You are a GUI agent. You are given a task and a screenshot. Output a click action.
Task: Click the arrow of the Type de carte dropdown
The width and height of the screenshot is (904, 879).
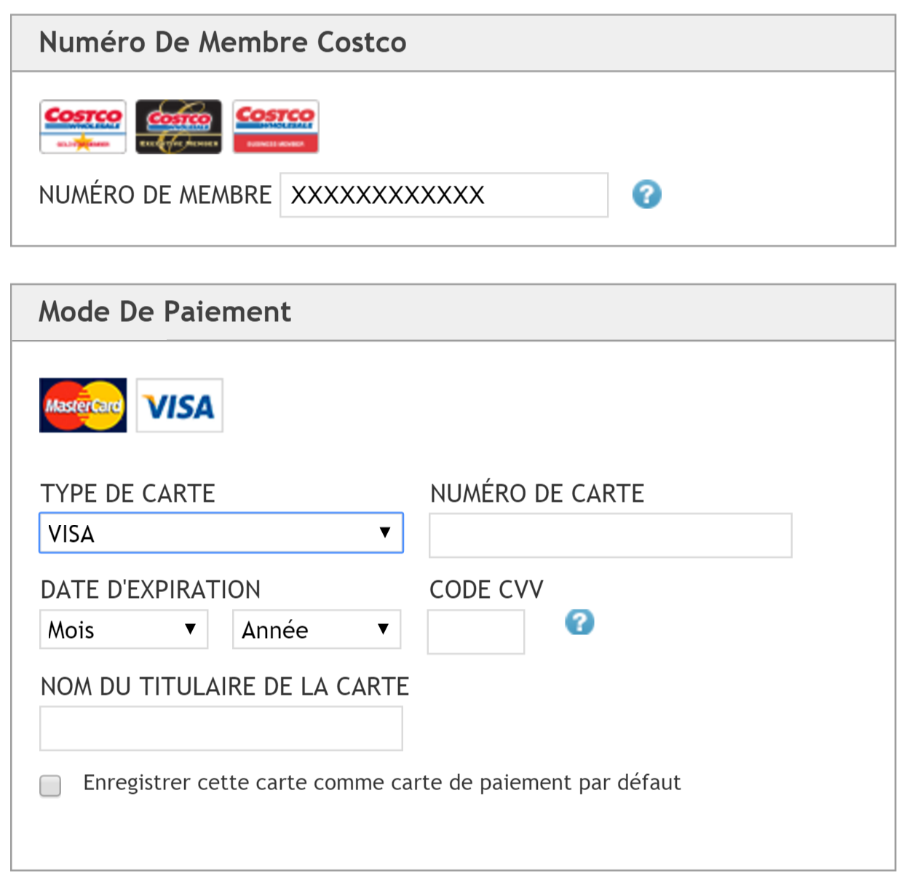(x=385, y=532)
